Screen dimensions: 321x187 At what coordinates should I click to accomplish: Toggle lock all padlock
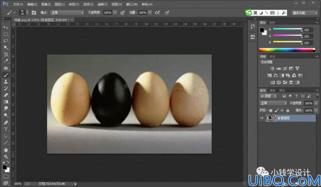pyautogui.click(x=288, y=111)
